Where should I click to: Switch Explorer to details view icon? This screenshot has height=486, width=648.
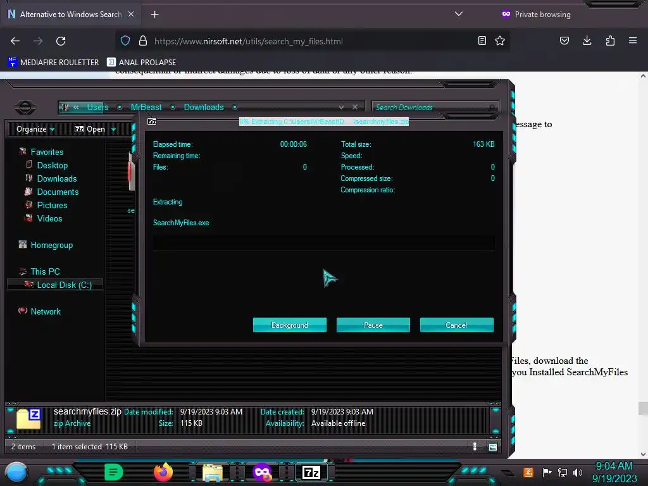tap(475, 446)
